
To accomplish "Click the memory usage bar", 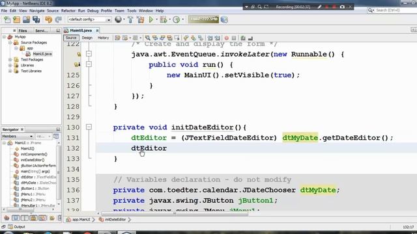I will pos(203,19).
